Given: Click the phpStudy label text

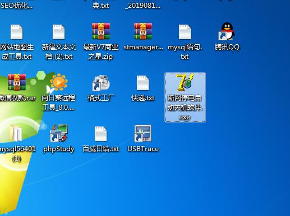Looking at the screenshot, I should coord(58,149).
